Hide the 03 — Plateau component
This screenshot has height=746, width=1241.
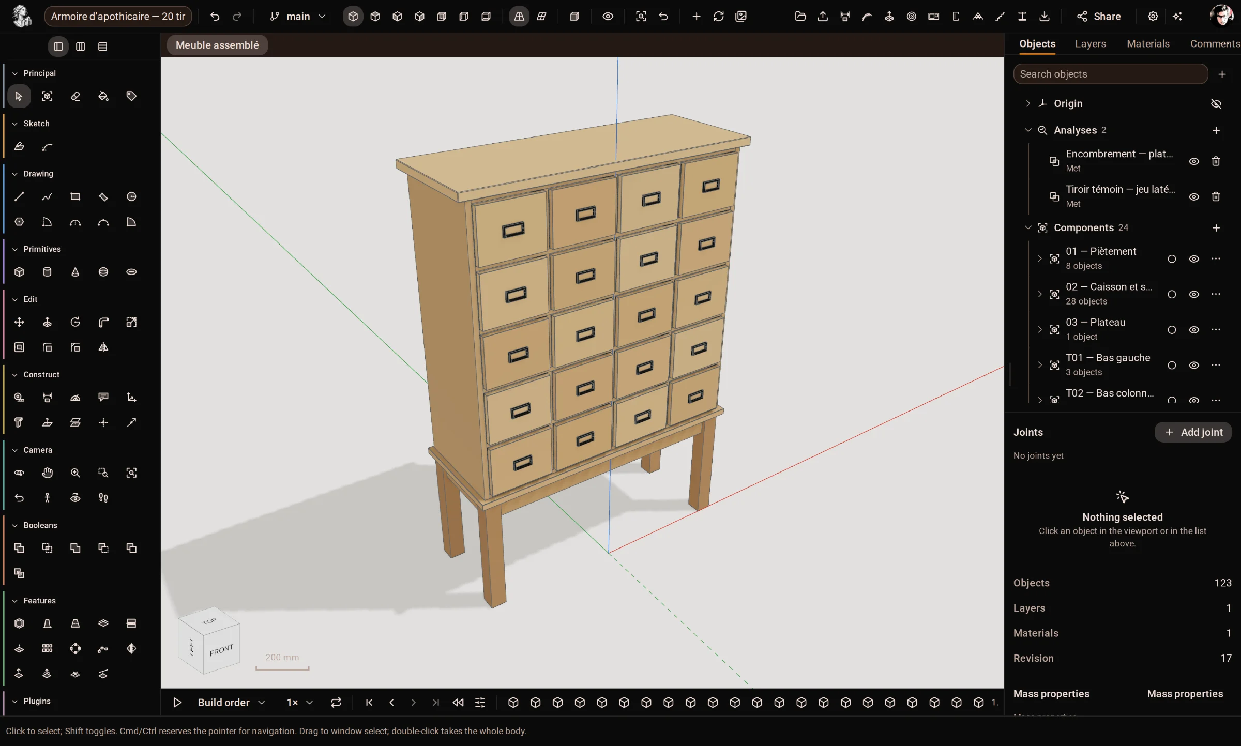coord(1193,330)
